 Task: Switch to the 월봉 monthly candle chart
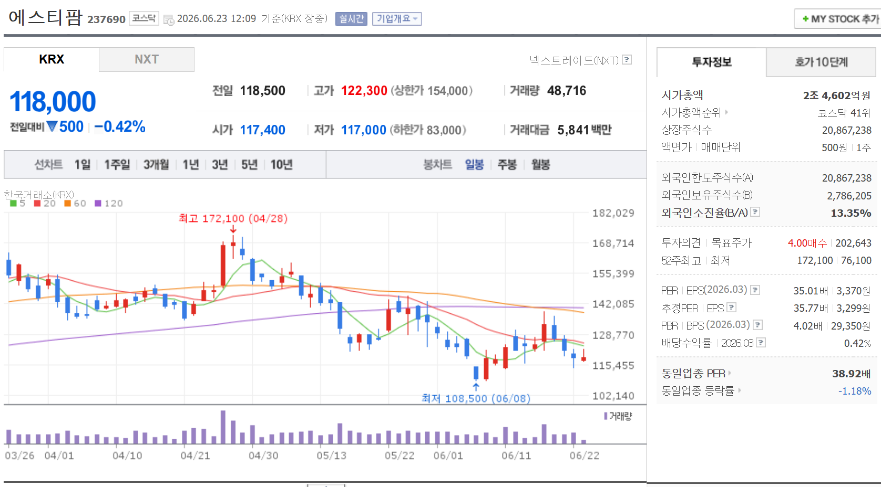coord(540,165)
